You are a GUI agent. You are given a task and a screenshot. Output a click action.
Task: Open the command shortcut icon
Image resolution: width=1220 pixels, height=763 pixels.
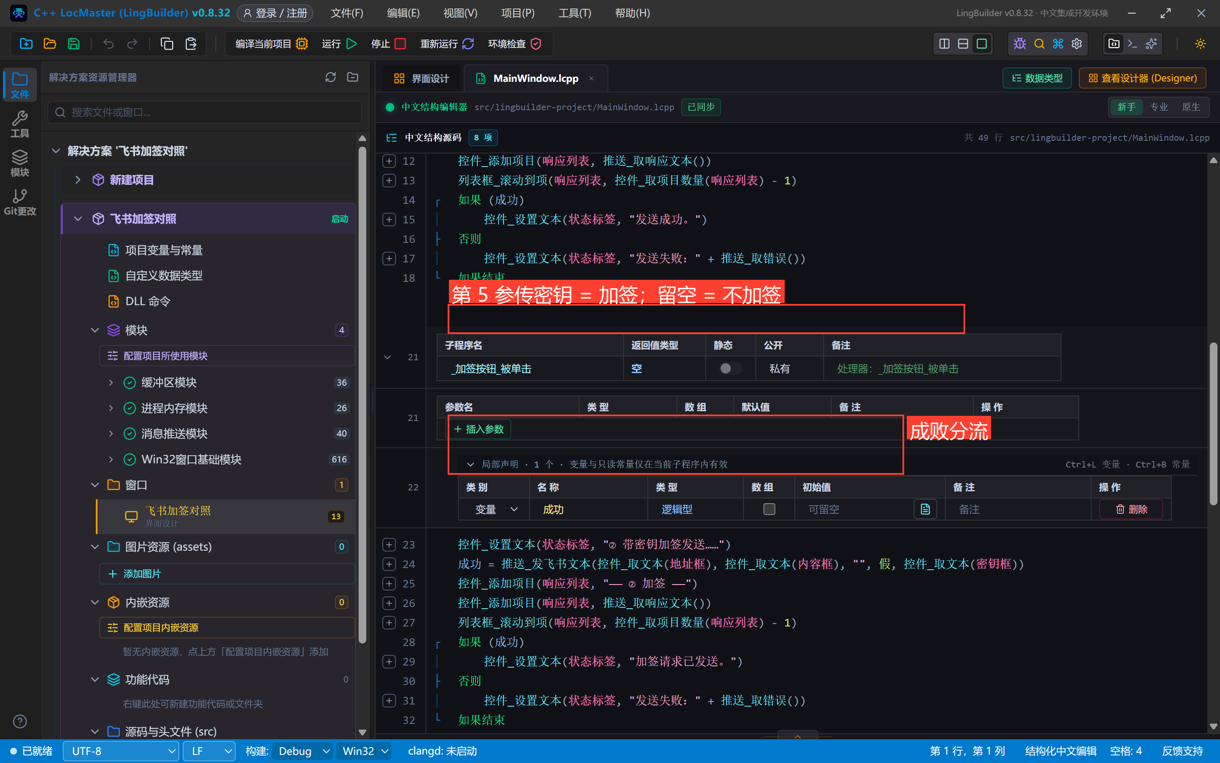point(1058,44)
